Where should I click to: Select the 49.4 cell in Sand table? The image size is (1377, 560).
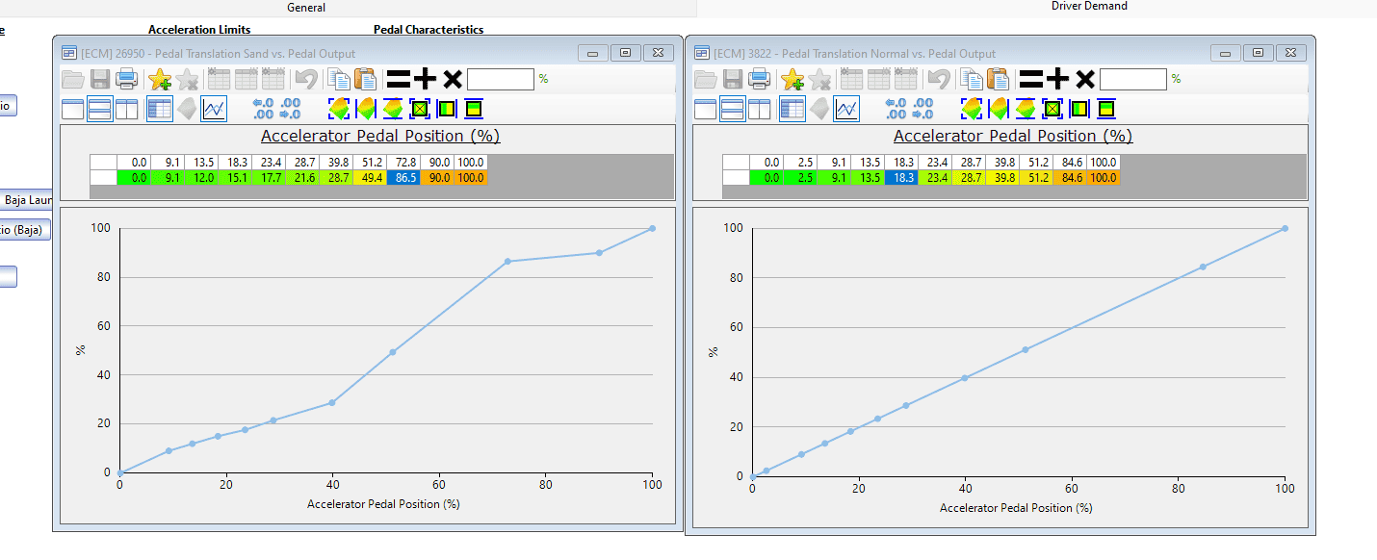point(371,178)
